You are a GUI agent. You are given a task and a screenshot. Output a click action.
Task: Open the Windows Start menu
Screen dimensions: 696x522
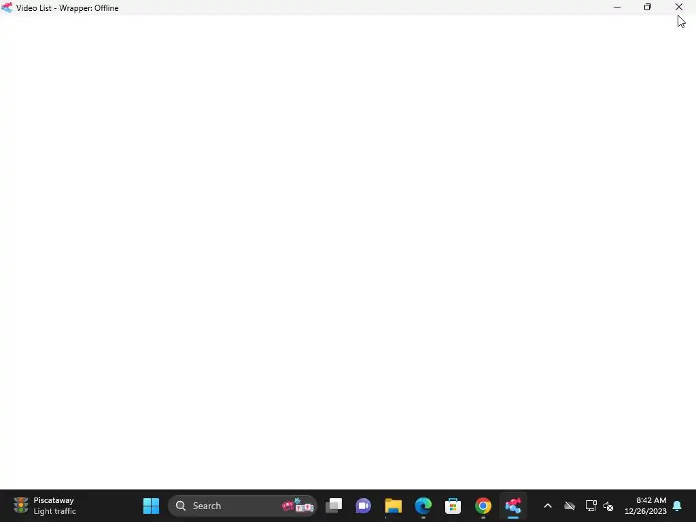(151, 506)
